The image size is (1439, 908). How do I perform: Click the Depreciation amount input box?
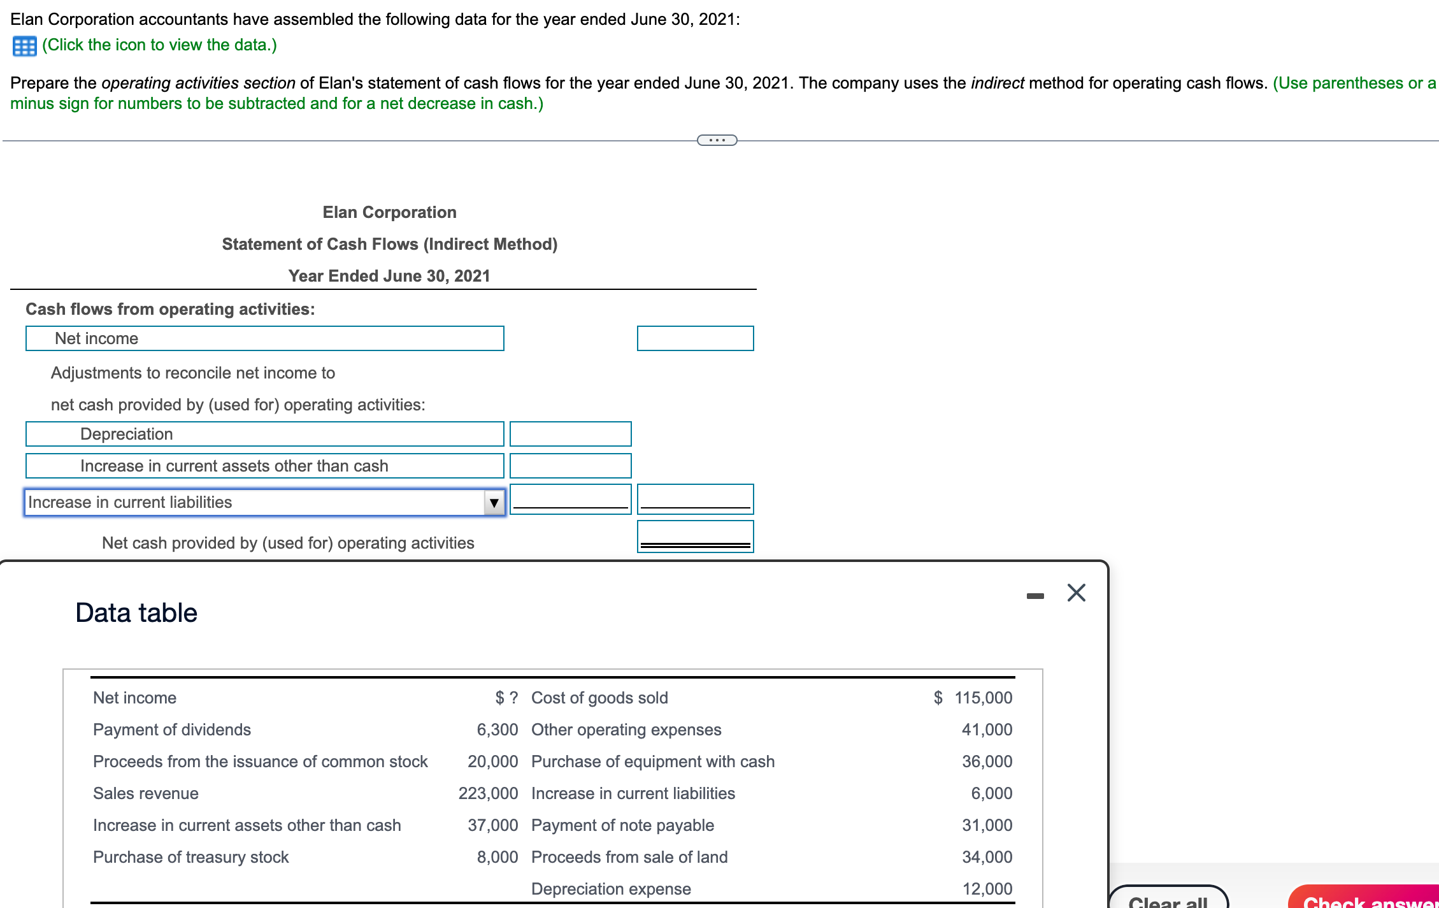(x=570, y=434)
